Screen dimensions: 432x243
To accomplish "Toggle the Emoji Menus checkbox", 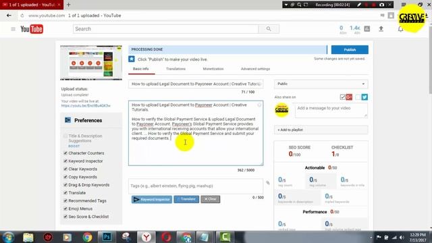I will [65, 209].
